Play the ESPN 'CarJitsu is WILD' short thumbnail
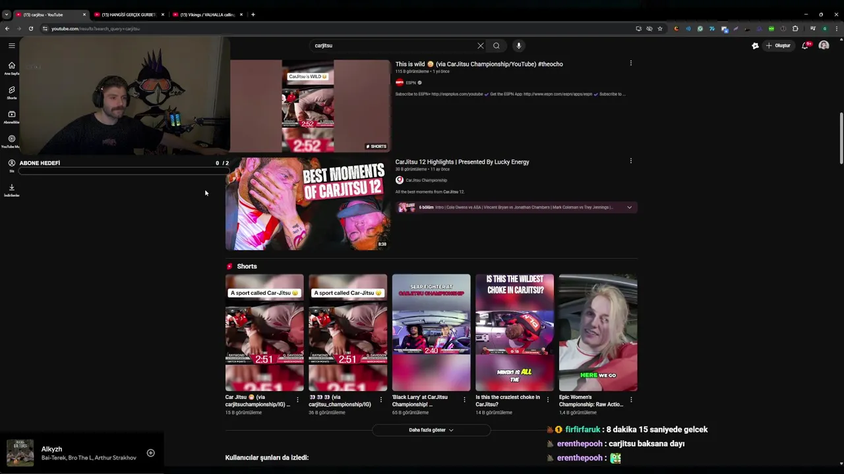844x474 pixels. pos(308,106)
